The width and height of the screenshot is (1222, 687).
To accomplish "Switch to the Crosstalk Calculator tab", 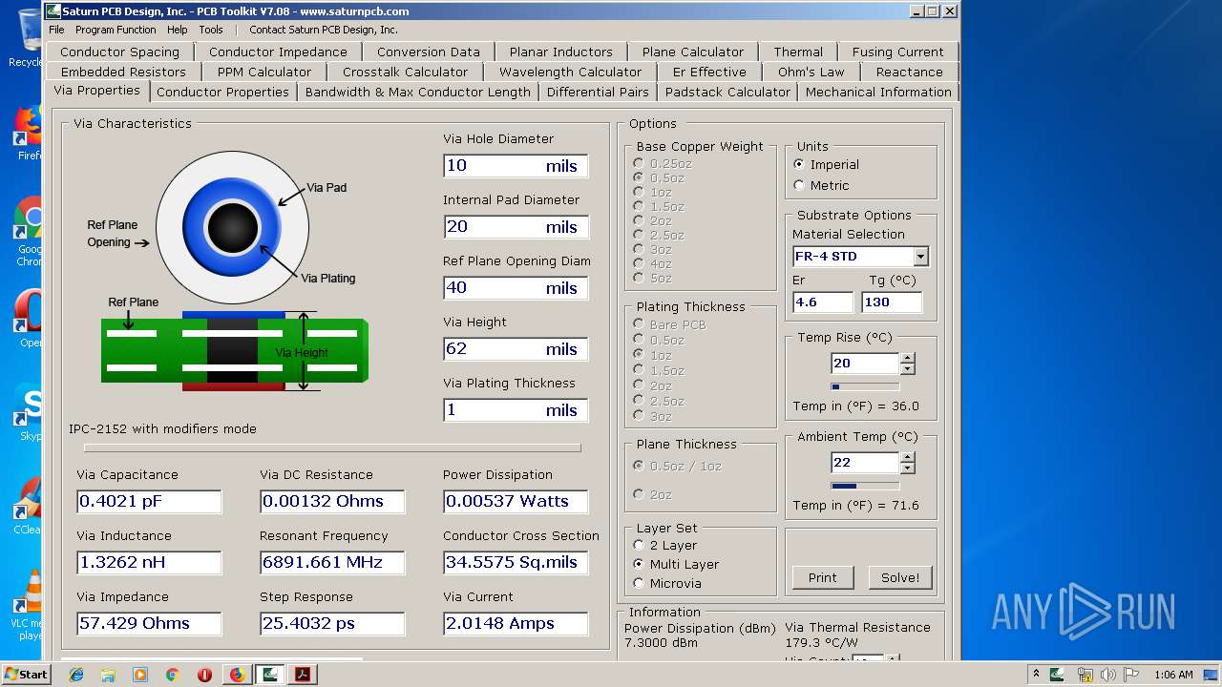I will tap(406, 72).
